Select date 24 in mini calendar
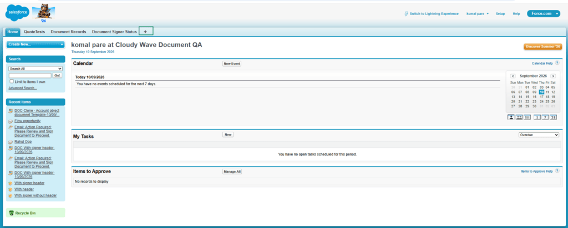Viewport: 568px width, 228px height. click(x=541, y=101)
